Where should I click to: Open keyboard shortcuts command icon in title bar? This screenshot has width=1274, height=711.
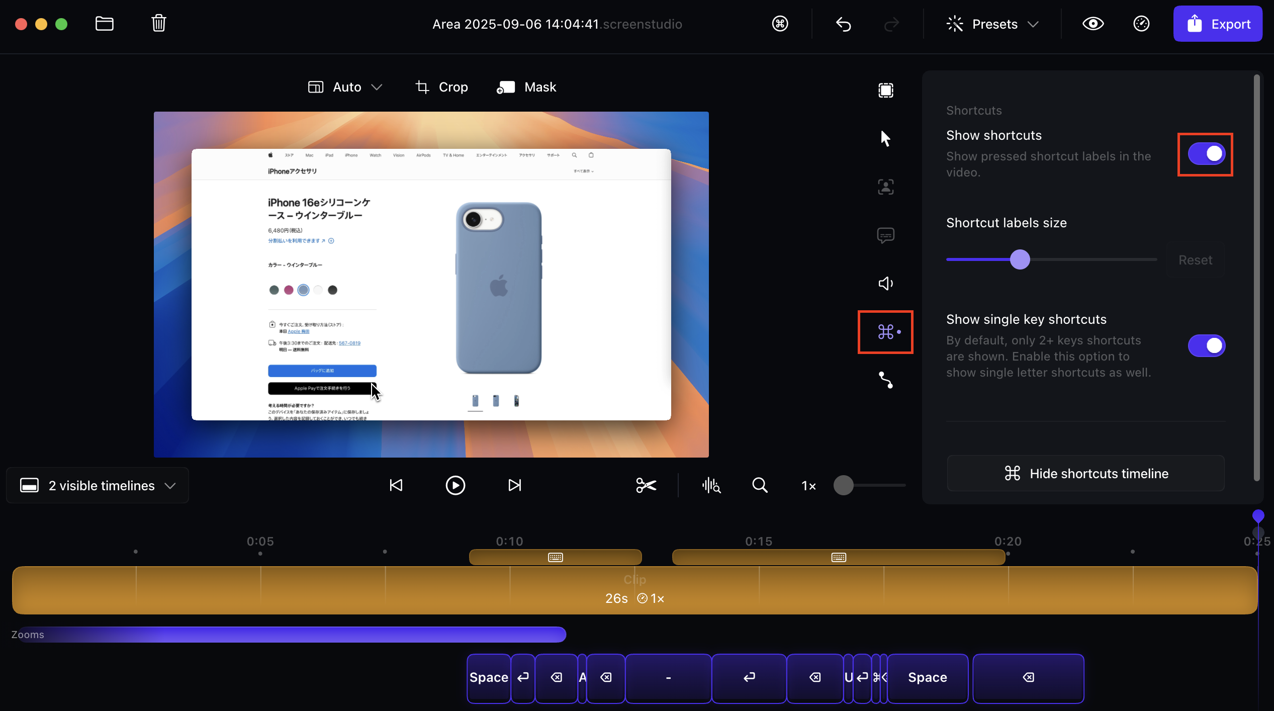[780, 24]
